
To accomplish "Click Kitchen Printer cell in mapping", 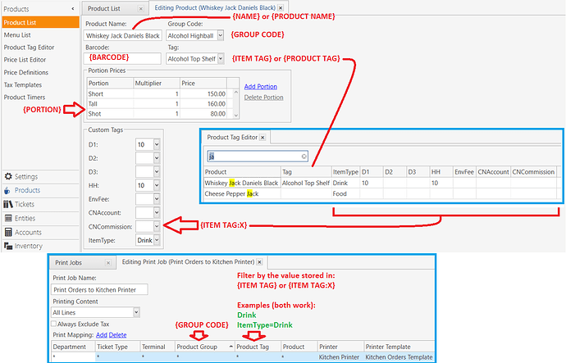I will pos(340,357).
